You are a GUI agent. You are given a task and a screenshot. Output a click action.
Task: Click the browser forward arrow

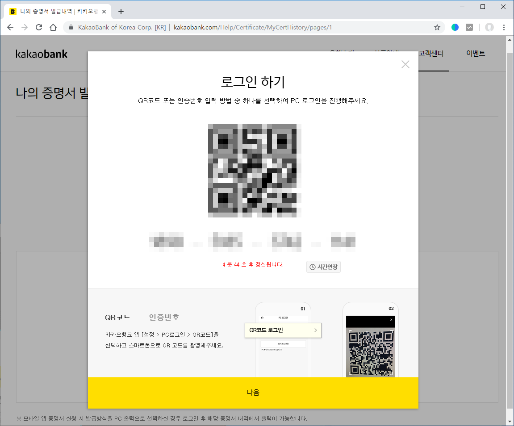point(25,27)
